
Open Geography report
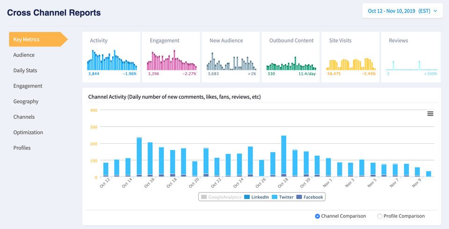pos(26,102)
